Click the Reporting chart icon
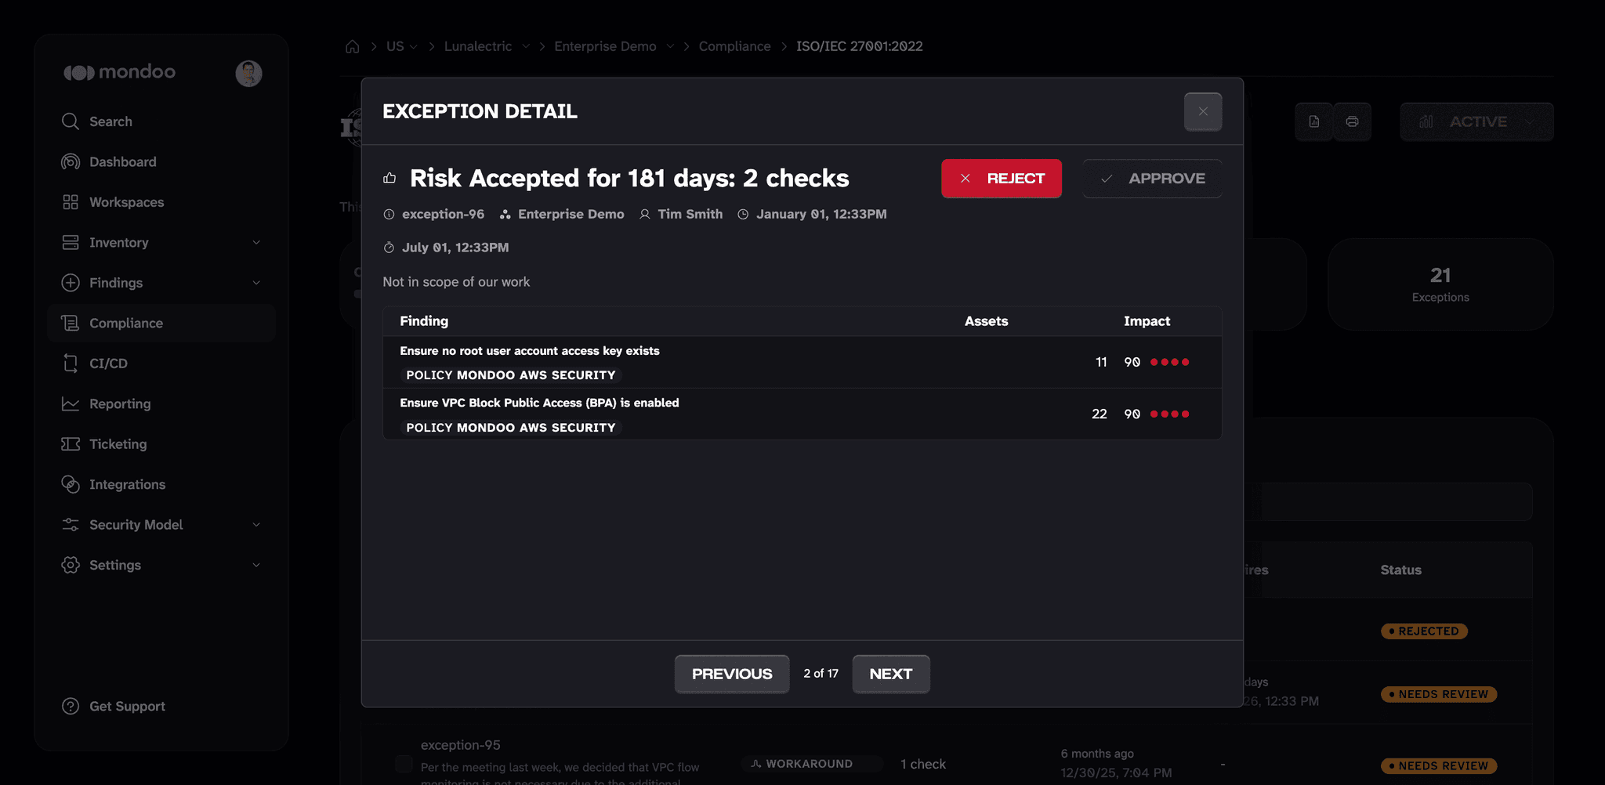The width and height of the screenshot is (1605, 785). point(71,403)
